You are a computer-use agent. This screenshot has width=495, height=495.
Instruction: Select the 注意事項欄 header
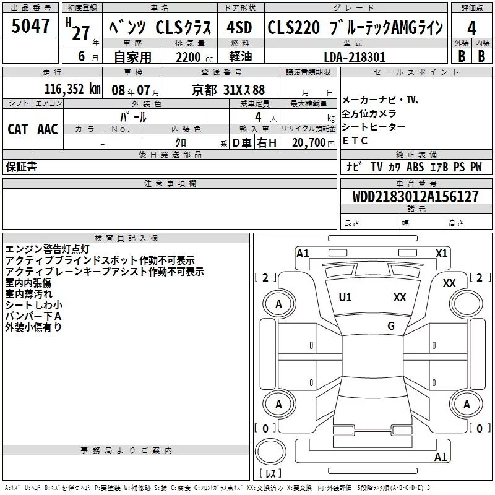pyautogui.click(x=170, y=184)
